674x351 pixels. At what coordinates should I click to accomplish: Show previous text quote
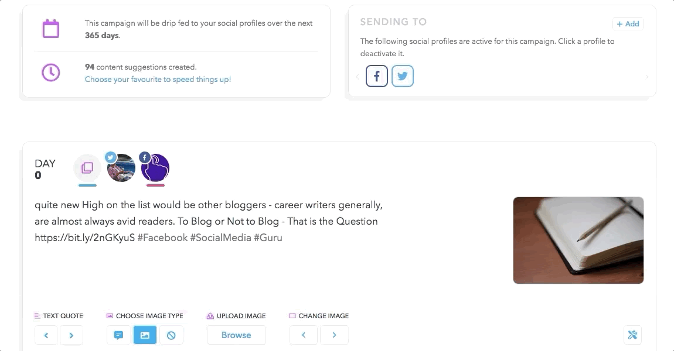pos(46,335)
